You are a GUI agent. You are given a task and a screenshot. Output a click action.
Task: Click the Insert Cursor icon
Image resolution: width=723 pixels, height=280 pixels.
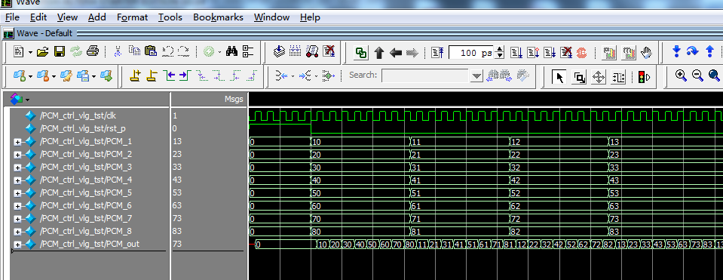(x=135, y=75)
